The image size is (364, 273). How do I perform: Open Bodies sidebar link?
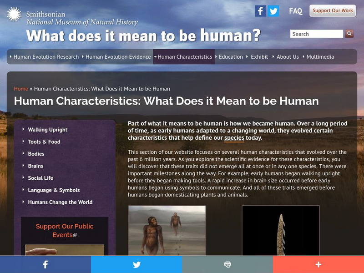click(x=36, y=154)
